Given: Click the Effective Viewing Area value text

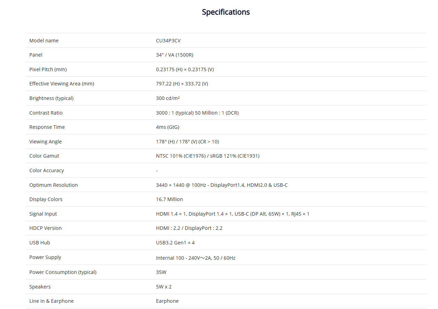Looking at the screenshot, I should 182,84.
